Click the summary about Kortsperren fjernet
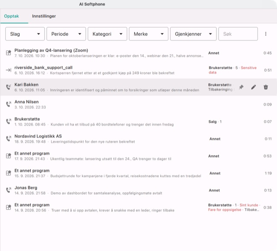 coord(112,73)
